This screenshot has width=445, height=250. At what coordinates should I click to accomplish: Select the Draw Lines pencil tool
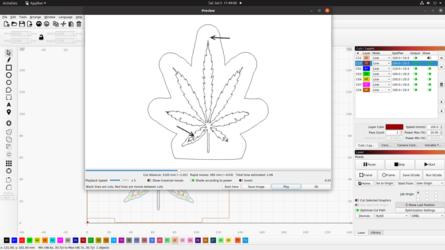[x=8, y=60]
